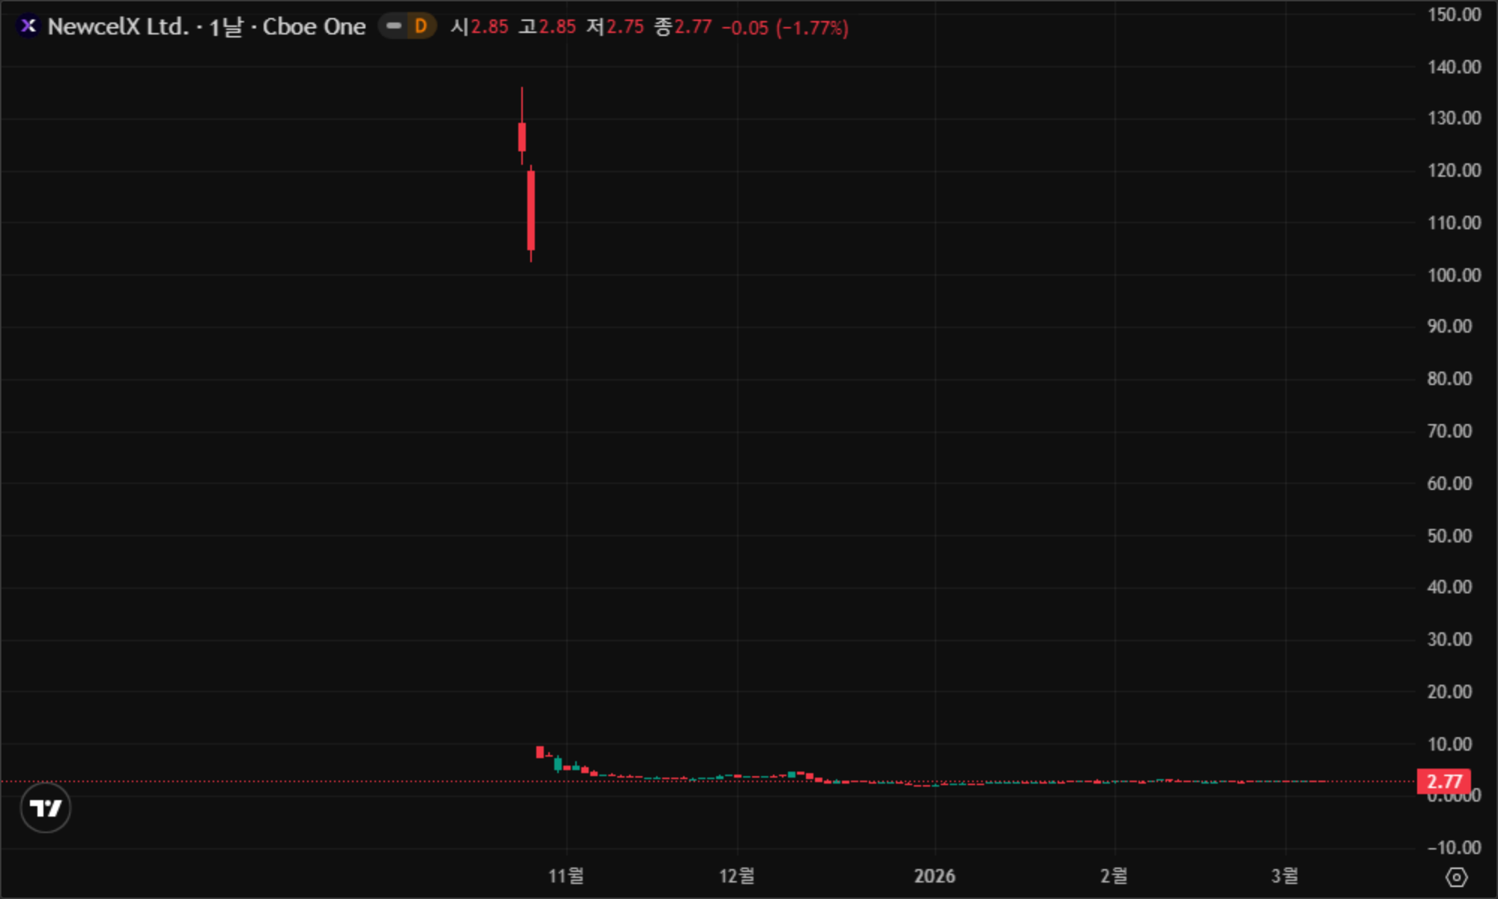Click the -0.05 (-1.77%) change value

click(x=785, y=28)
